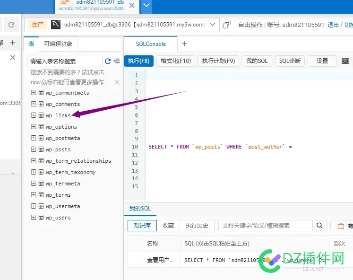Click the magnifier search icon in 我的SQL
Screen dimensions: 353x280
pos(319,226)
